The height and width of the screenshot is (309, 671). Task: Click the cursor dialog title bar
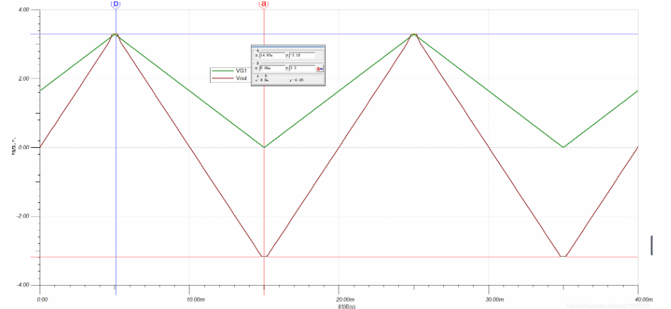[288, 47]
